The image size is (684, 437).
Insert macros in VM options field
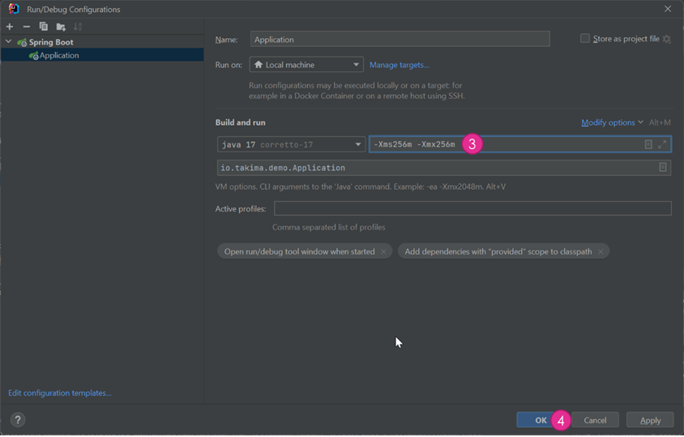pyautogui.click(x=648, y=144)
